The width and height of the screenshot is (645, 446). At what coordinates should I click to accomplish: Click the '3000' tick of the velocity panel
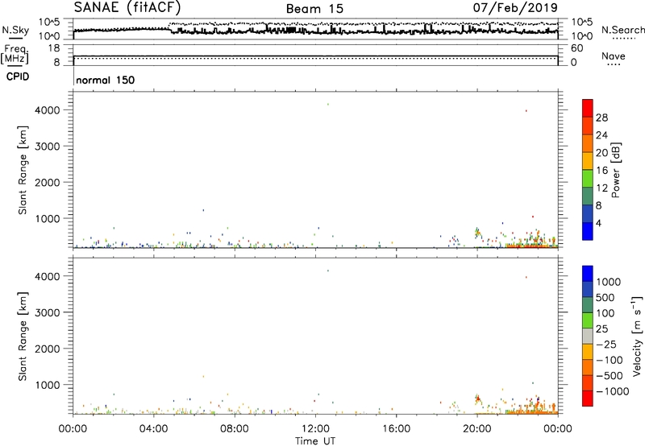tap(48, 312)
